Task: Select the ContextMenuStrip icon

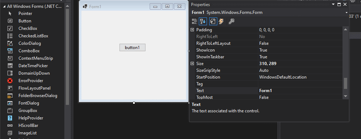Action: tap(10, 58)
